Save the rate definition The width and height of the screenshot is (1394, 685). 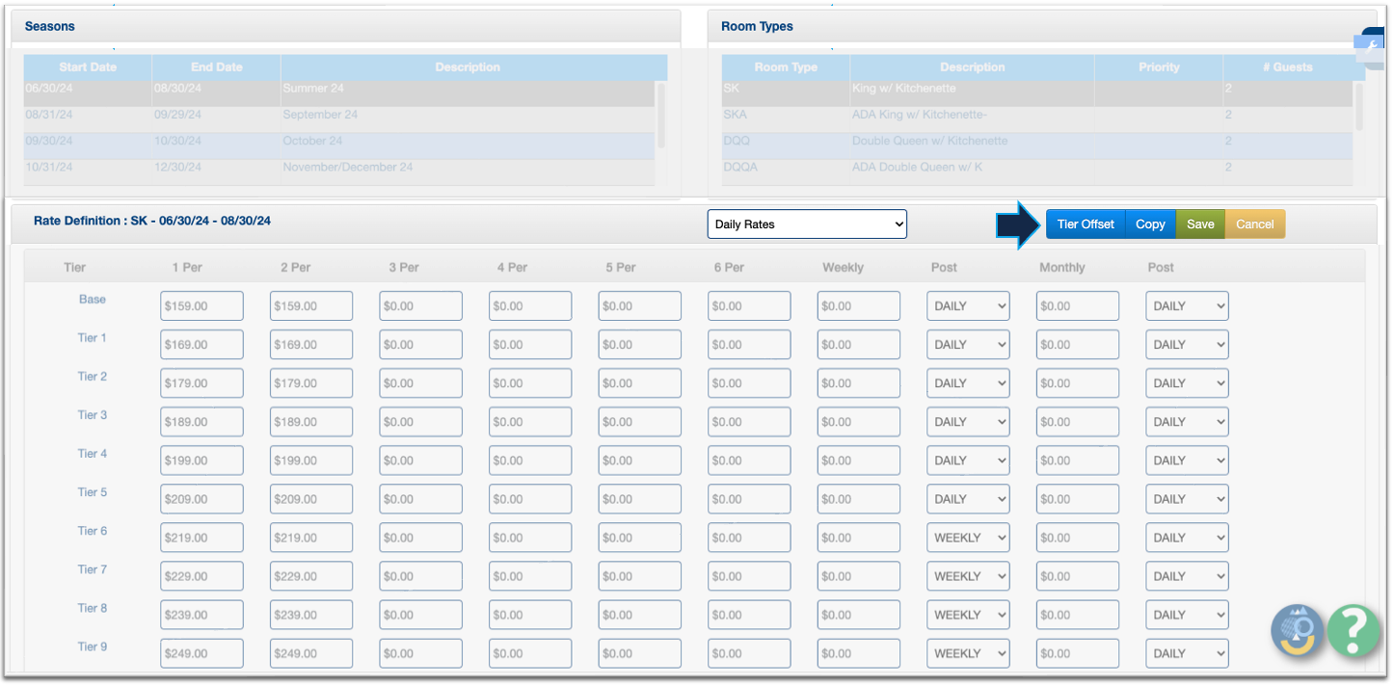pos(1200,224)
